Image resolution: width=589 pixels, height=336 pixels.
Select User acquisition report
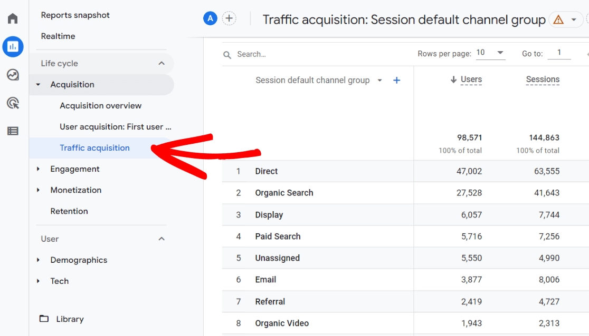[116, 127]
